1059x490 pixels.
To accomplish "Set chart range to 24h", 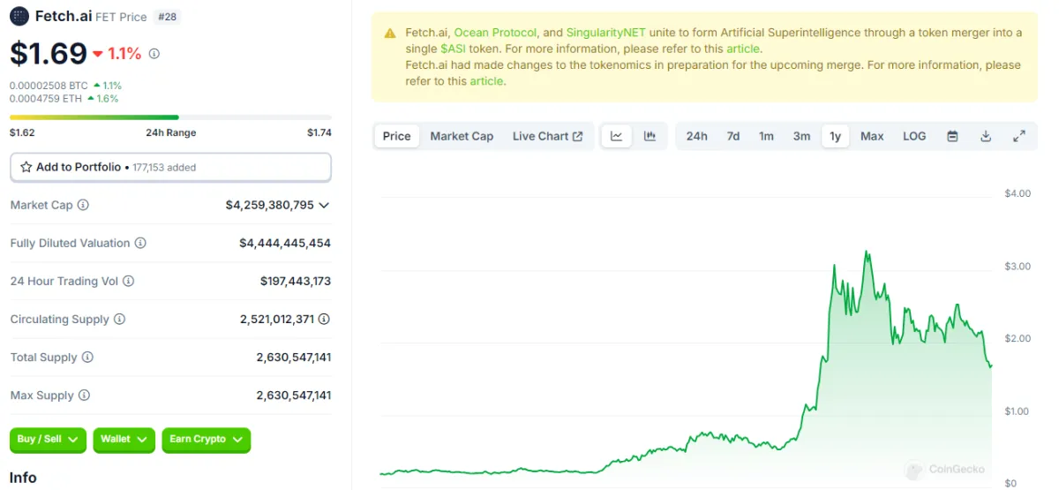I will [696, 136].
